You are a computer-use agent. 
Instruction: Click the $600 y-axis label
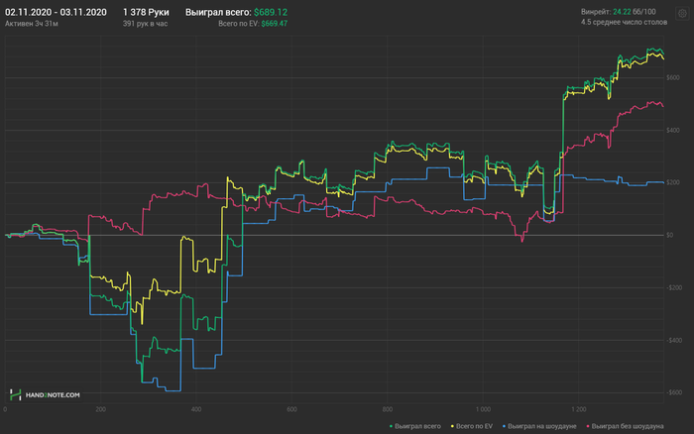coord(673,78)
